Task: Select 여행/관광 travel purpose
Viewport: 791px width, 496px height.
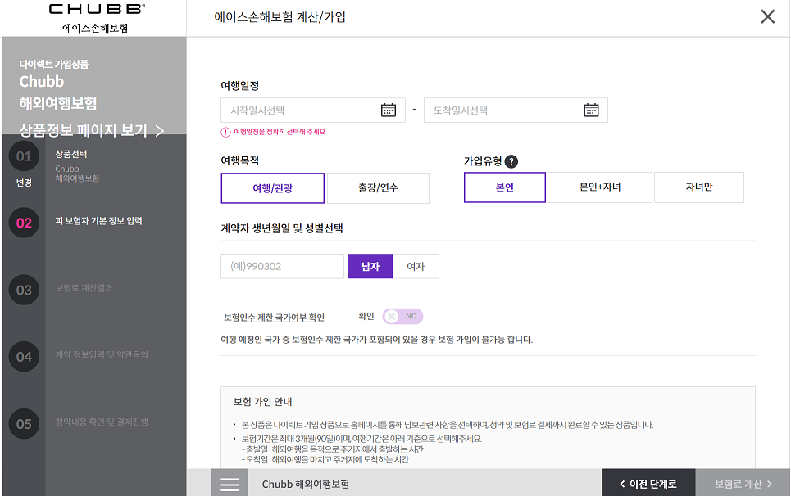Action: click(x=272, y=188)
